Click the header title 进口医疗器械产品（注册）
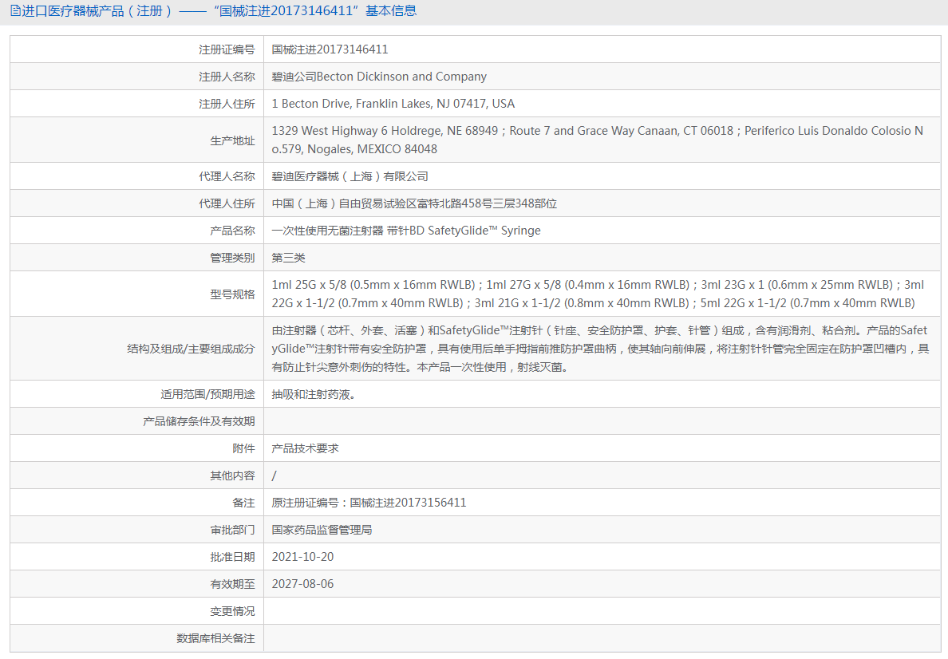 [97, 11]
